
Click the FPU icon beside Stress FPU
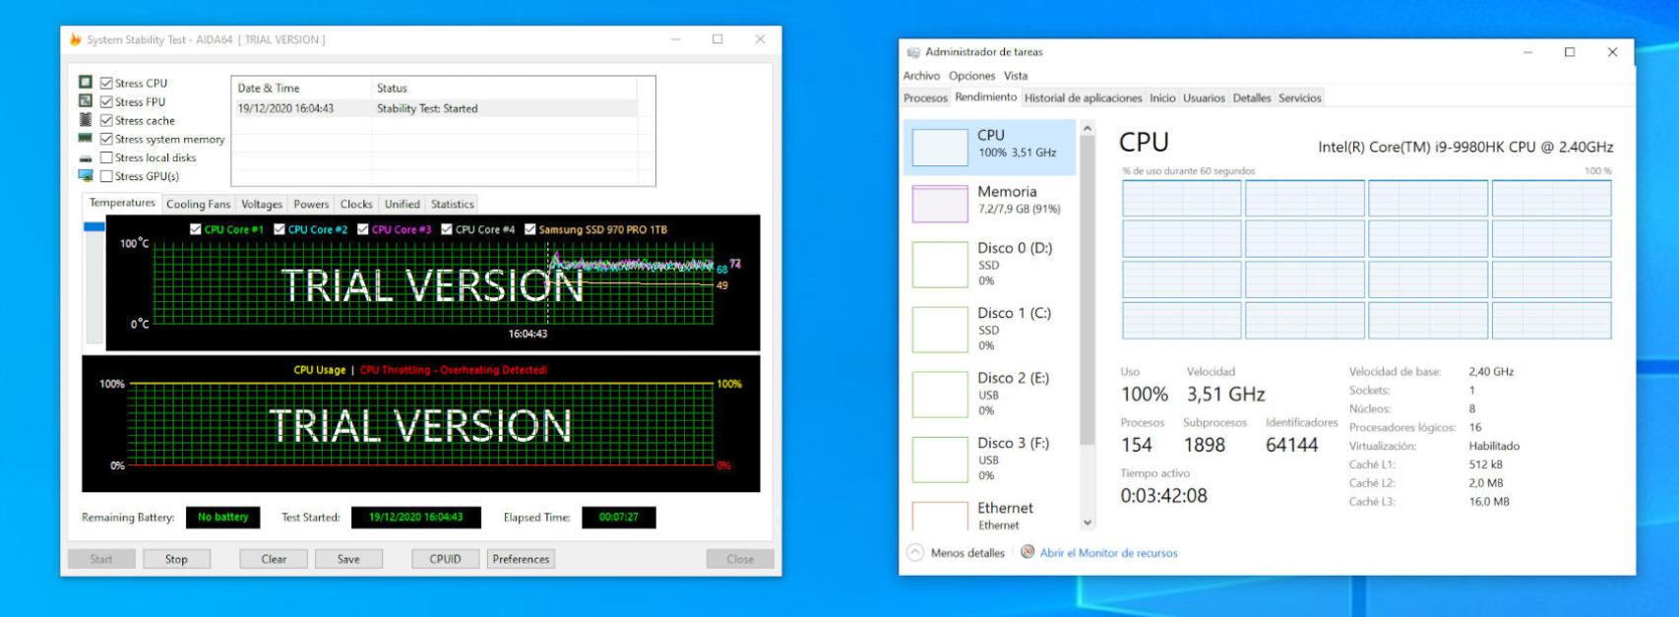[x=86, y=101]
